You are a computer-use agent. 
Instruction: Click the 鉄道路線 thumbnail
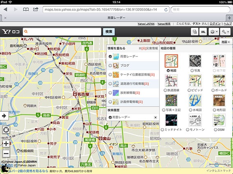click(x=171, y=81)
